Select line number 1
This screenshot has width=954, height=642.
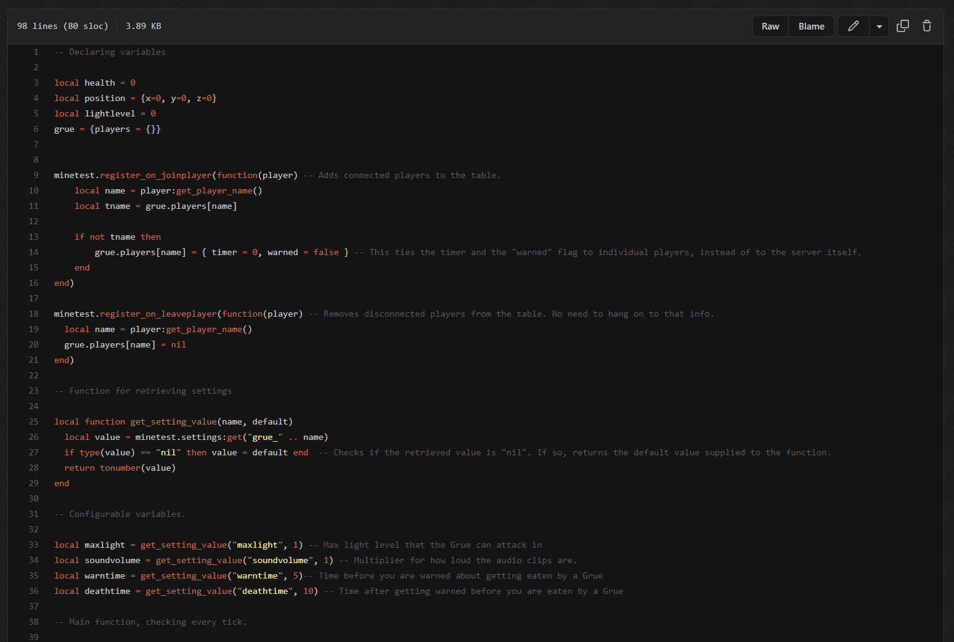click(x=36, y=52)
